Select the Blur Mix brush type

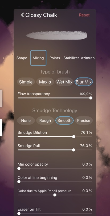(x=84, y=82)
